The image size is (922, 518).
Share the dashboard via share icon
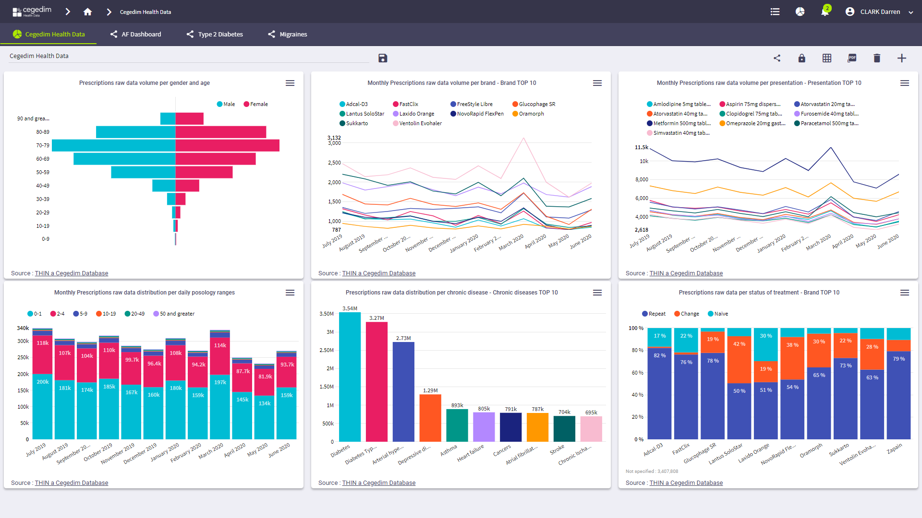pyautogui.click(x=777, y=58)
